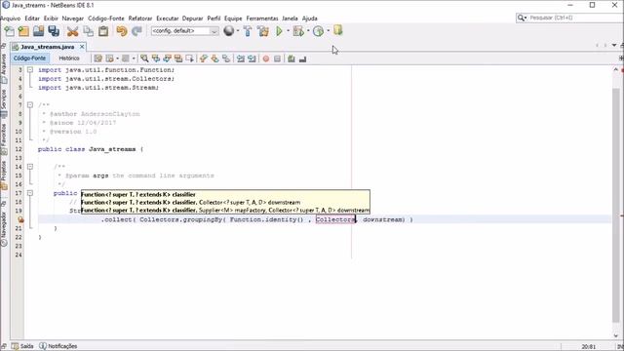
Task: Click the New Project toolbar icon
Action: [23, 31]
